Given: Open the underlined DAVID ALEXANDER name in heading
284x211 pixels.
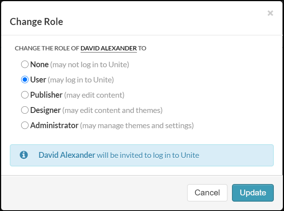Looking at the screenshot, I should (x=109, y=48).
